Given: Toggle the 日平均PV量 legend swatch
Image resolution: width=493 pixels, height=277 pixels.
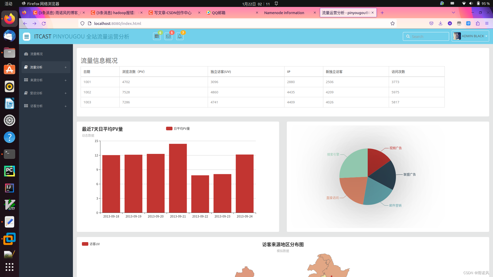Looking at the screenshot, I should (x=169, y=128).
